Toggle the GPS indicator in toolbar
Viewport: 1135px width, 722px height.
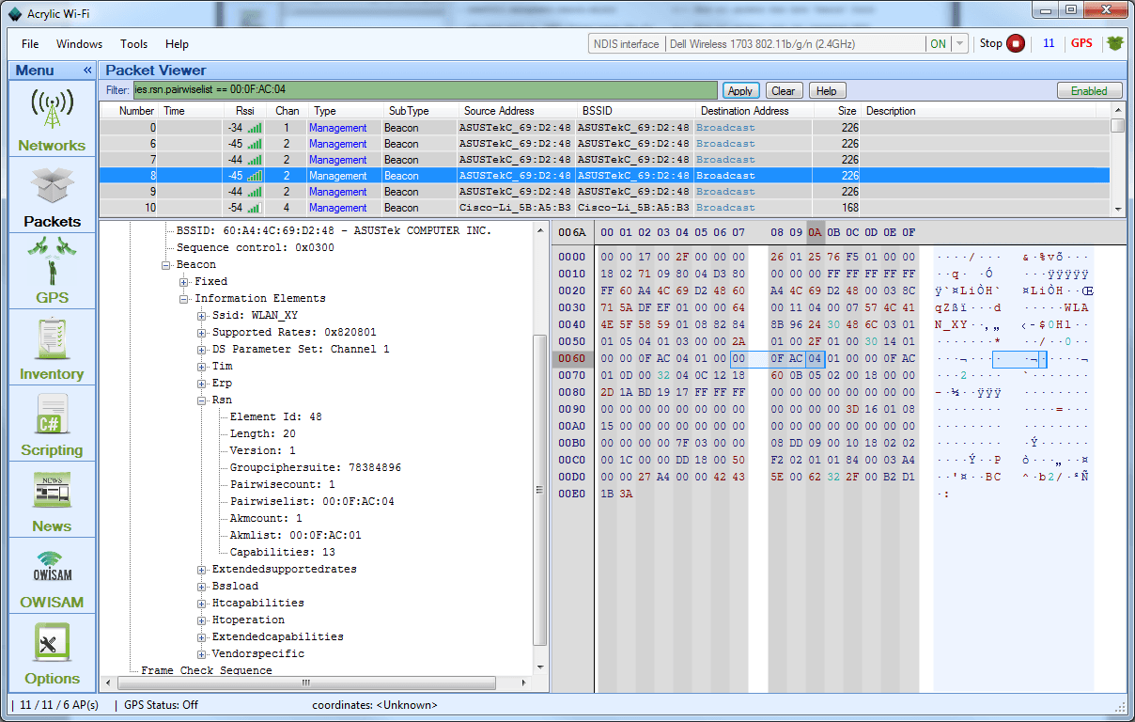coord(1082,43)
